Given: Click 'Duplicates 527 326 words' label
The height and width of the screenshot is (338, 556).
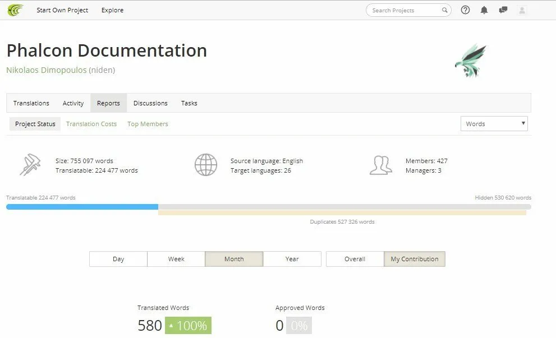Looking at the screenshot, I should coord(342,222).
